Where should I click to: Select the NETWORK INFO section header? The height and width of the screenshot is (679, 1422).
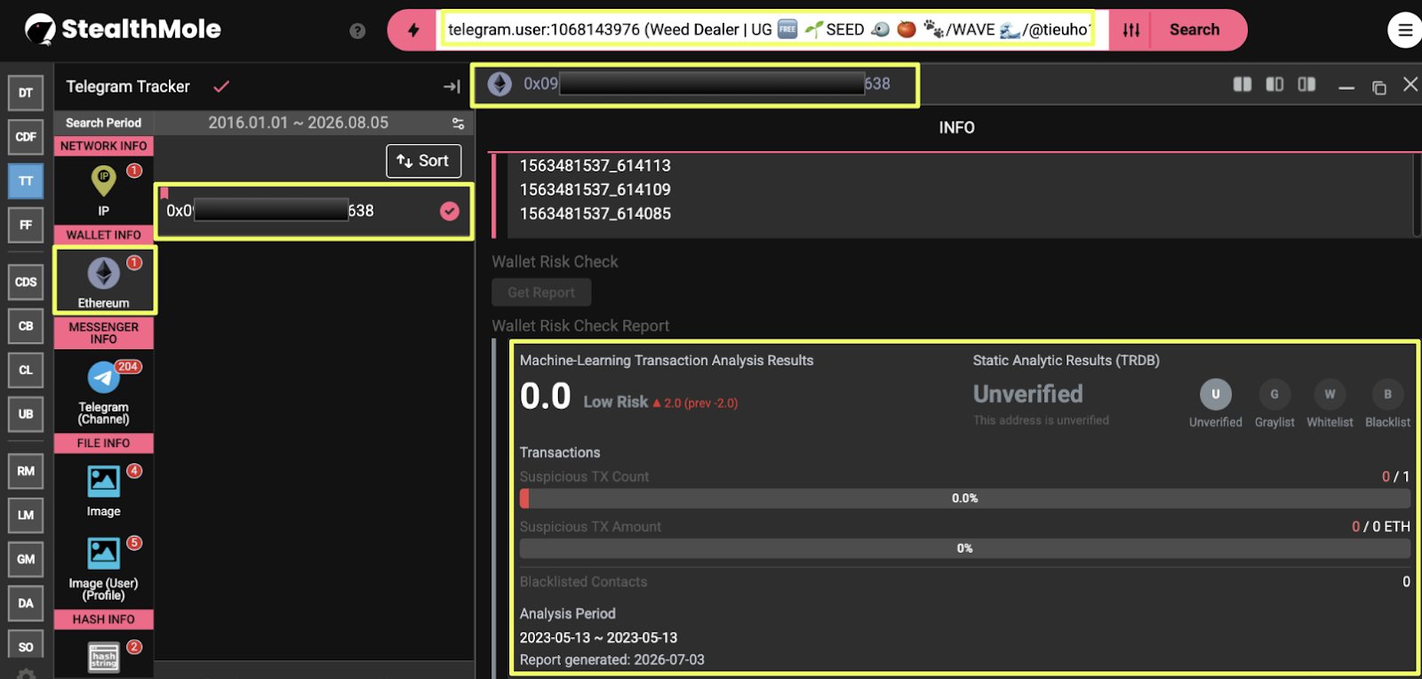(104, 146)
